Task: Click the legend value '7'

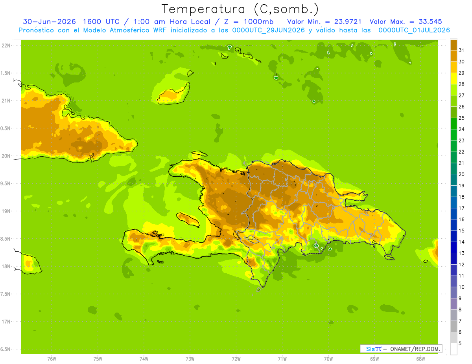Action: click(460, 321)
